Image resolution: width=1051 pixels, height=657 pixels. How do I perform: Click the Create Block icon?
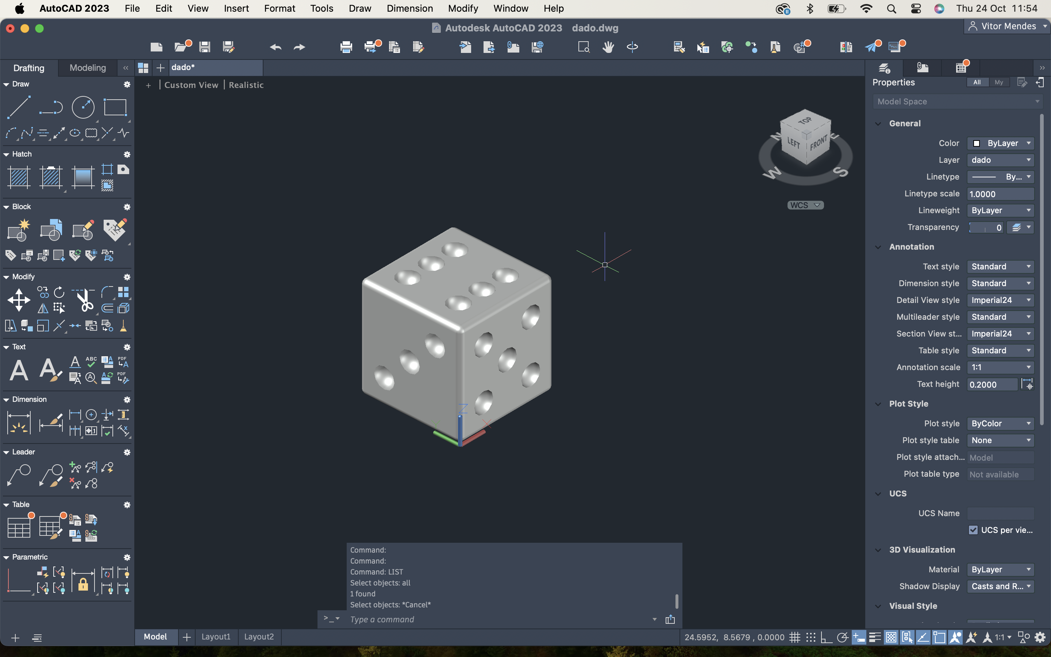19,230
